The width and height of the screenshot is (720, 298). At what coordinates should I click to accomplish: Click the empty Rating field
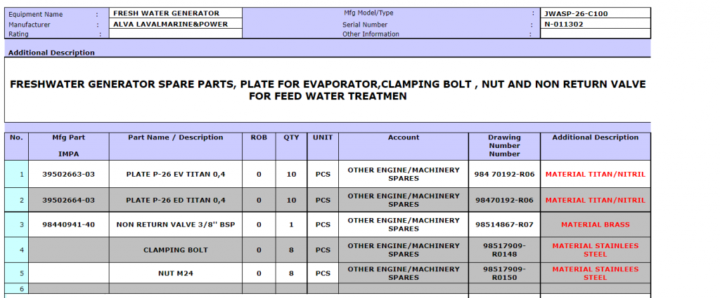point(176,34)
